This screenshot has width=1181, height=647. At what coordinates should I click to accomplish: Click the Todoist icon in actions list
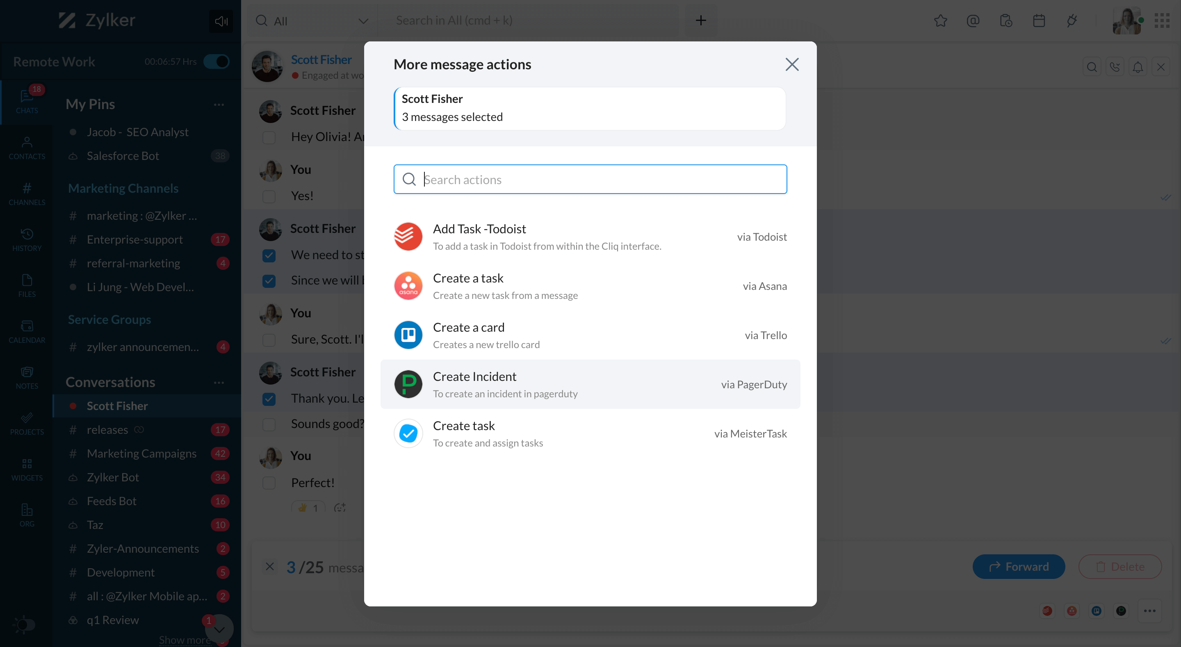click(x=408, y=237)
